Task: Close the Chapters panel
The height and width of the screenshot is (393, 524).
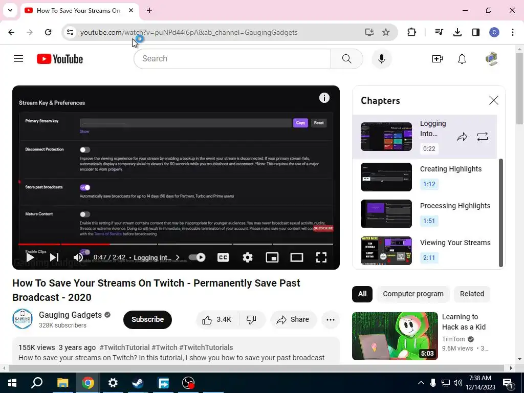Action: 494,100
